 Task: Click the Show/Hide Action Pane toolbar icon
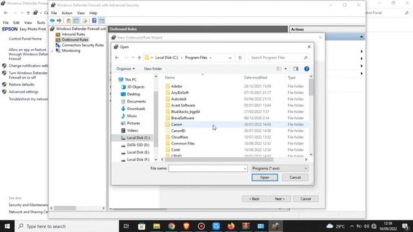[102, 21]
